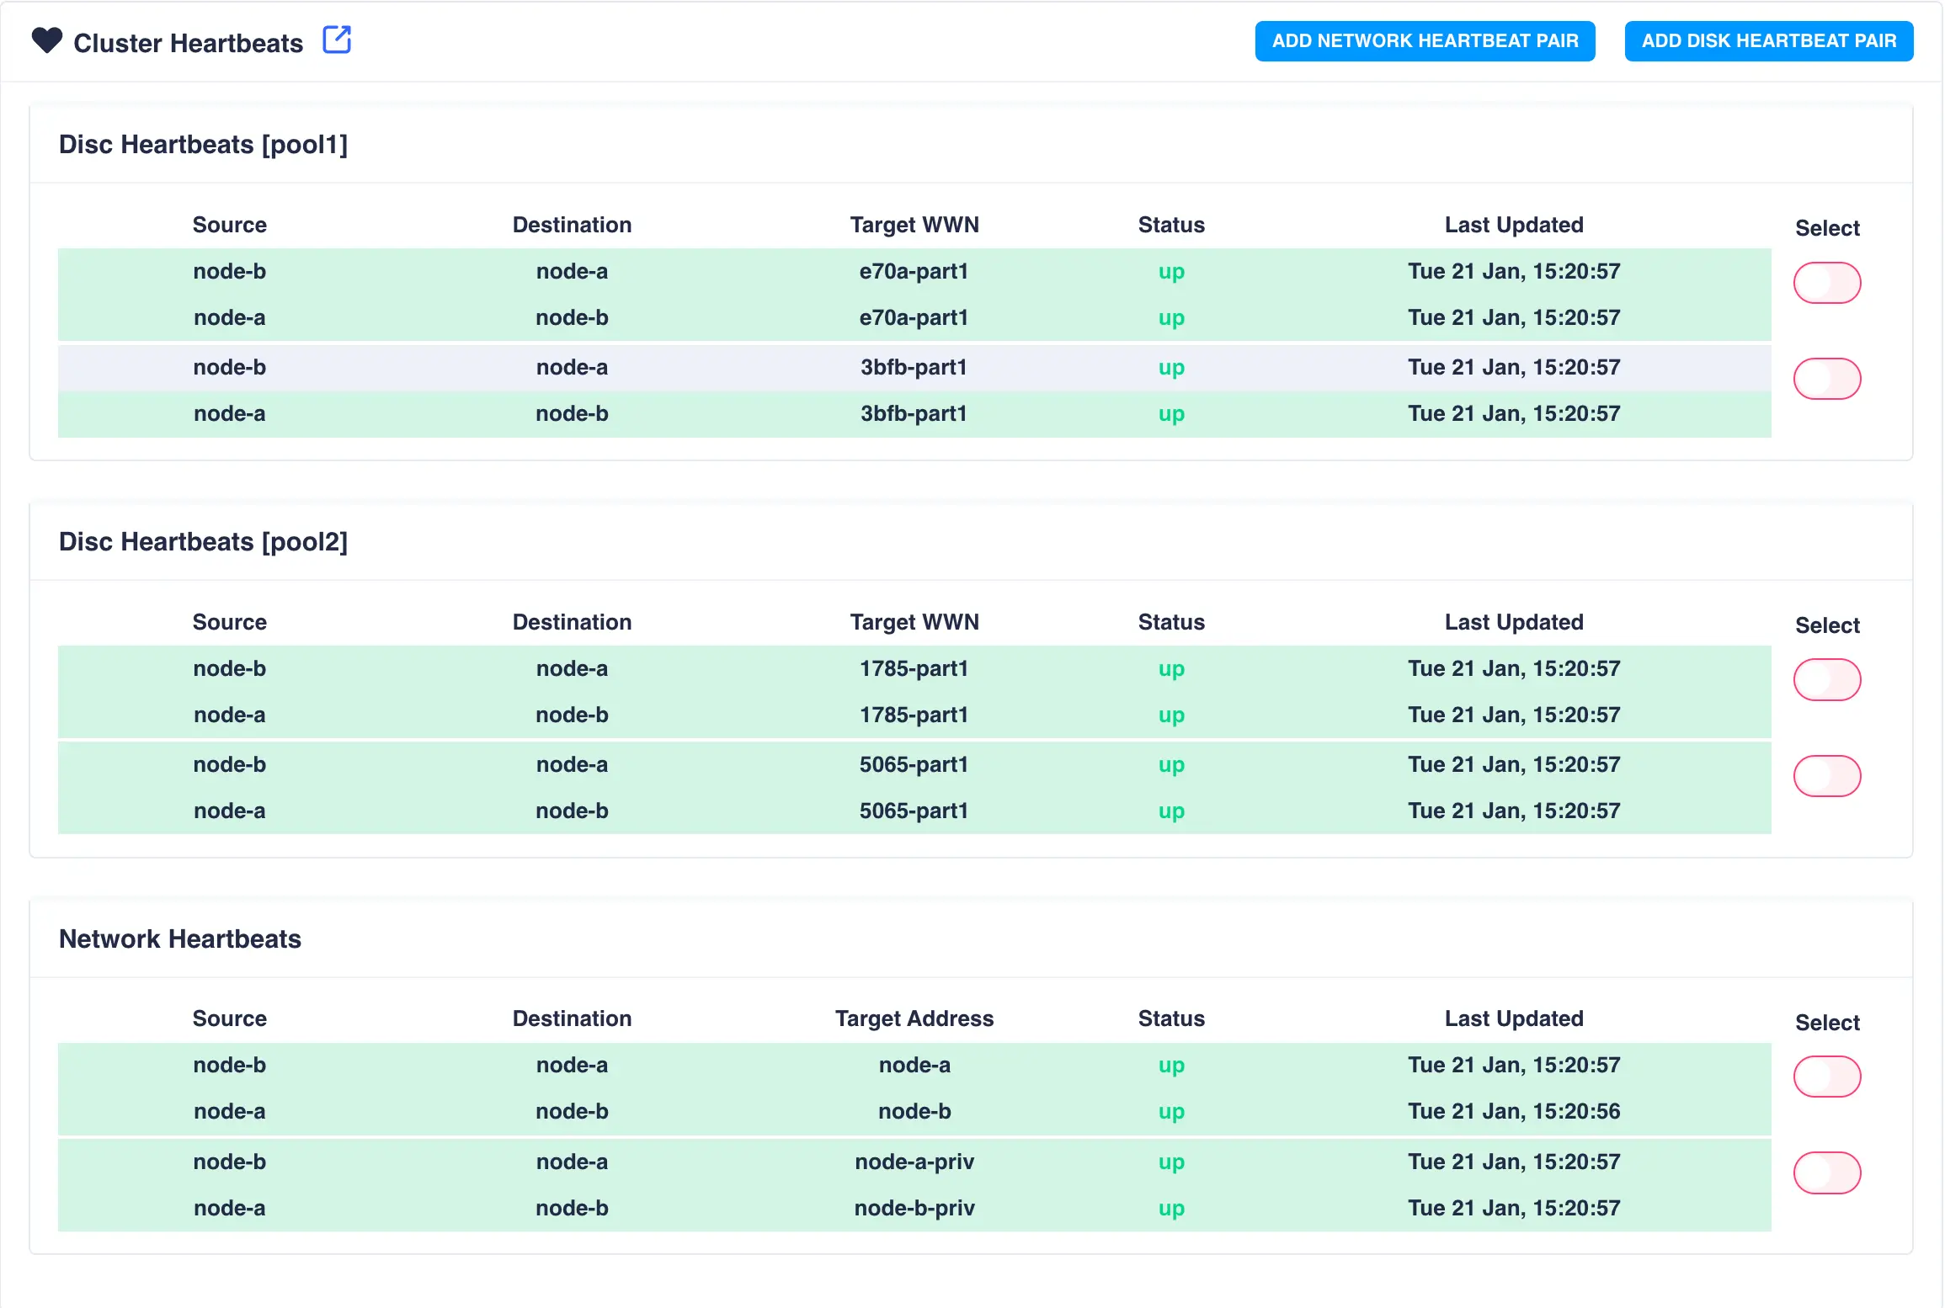Toggle select switch for e70a-part1 pair

[x=1826, y=283]
